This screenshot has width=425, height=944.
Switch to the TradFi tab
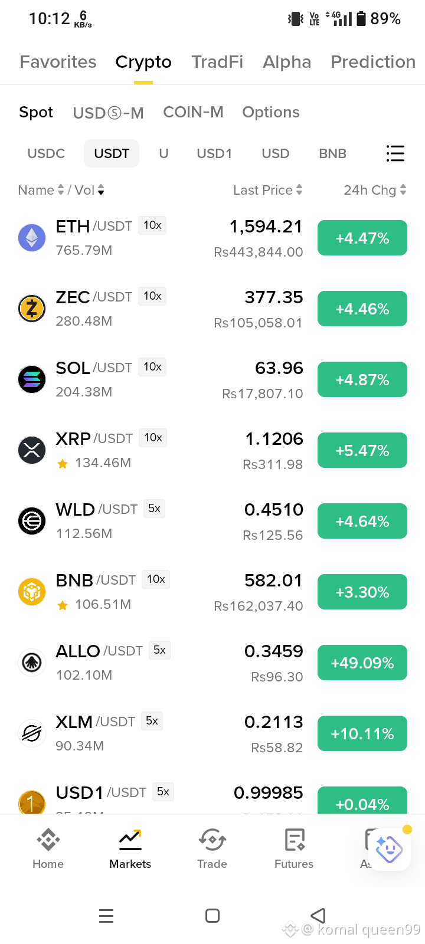coord(217,62)
